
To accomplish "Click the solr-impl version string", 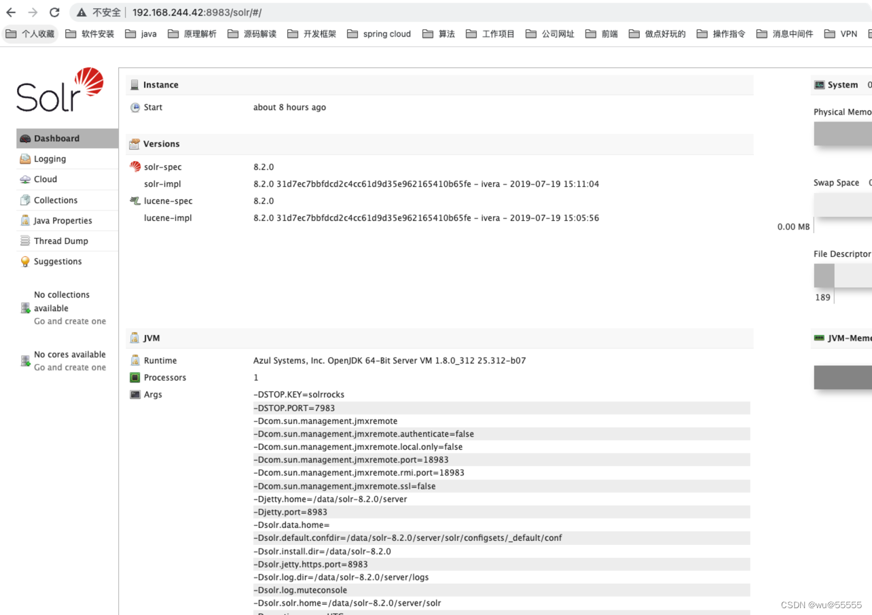I will point(426,184).
